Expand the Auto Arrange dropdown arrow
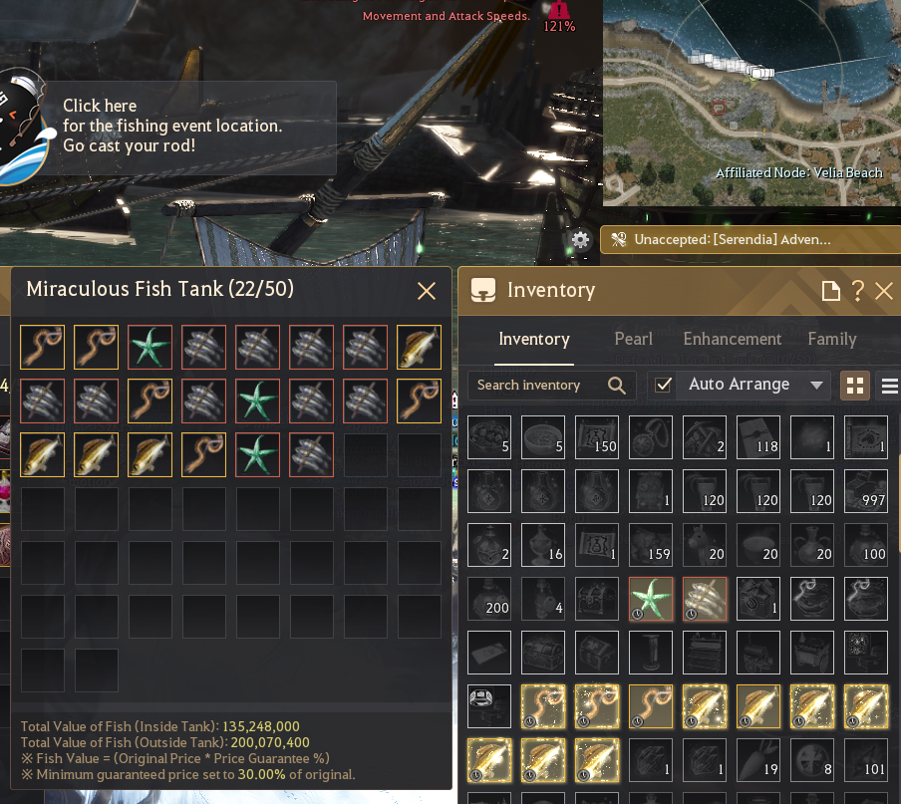 (x=816, y=385)
